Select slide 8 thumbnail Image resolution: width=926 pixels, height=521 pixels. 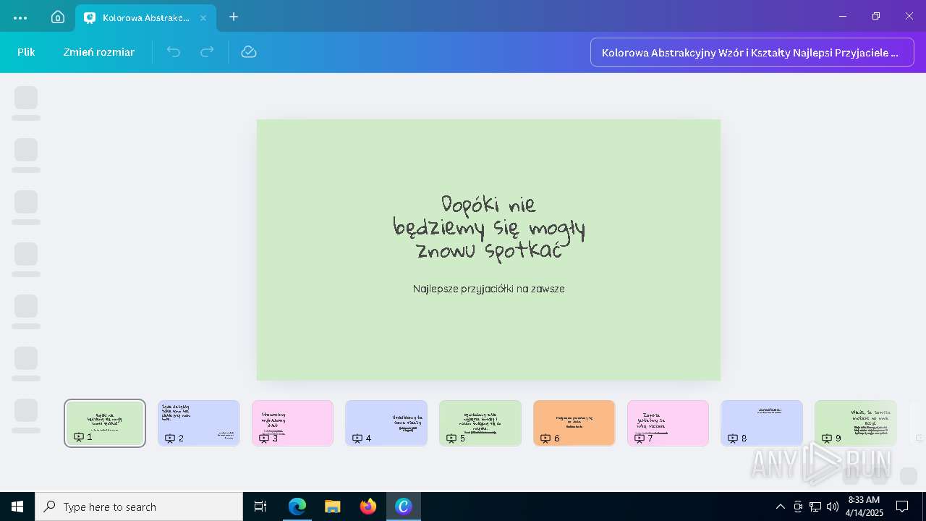point(762,423)
